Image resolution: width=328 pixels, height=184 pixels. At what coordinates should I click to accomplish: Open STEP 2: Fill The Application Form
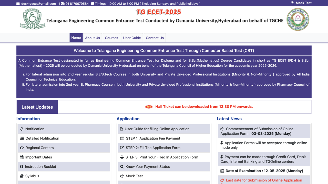click(153, 148)
